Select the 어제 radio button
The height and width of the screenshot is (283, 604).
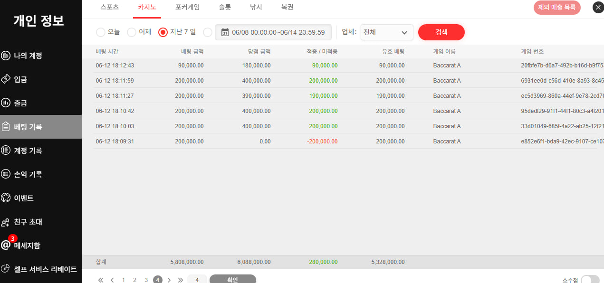(132, 32)
